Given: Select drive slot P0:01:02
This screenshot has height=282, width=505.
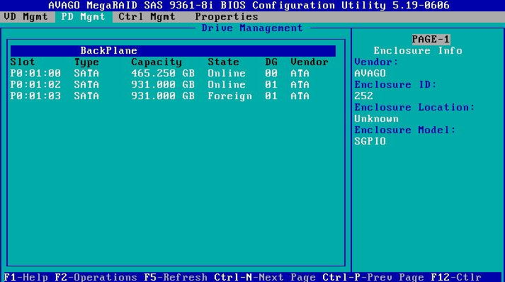Looking at the screenshot, I should pyautogui.click(x=35, y=84).
